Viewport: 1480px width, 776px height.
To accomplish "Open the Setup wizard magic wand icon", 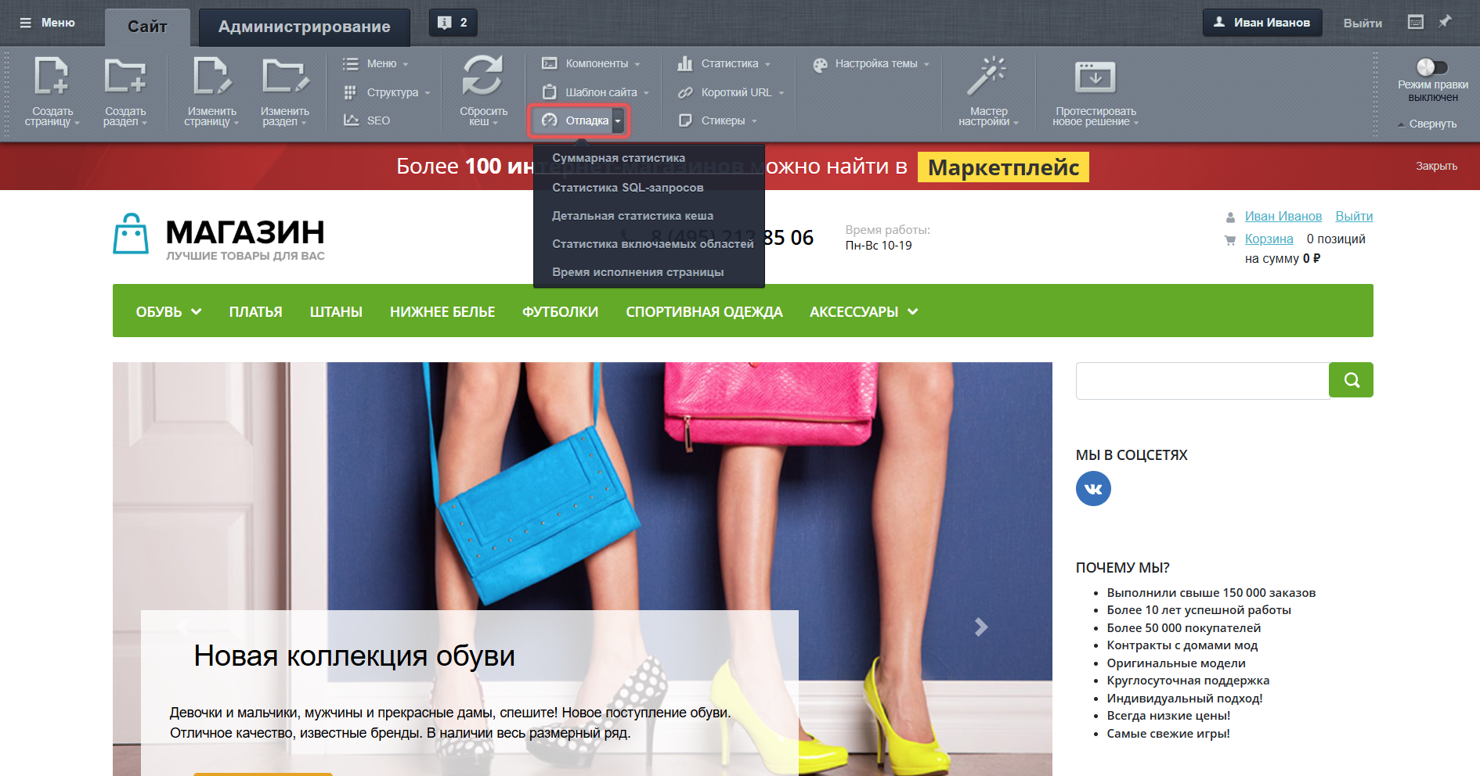I will (x=987, y=76).
